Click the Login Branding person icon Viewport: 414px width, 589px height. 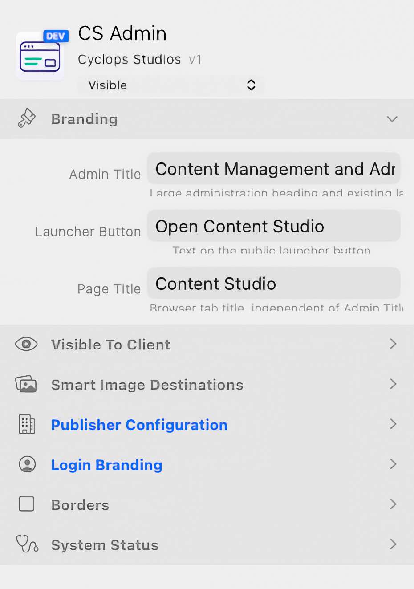(x=27, y=464)
